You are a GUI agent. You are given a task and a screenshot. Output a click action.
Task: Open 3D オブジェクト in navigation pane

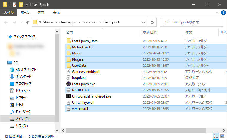coord(23,70)
